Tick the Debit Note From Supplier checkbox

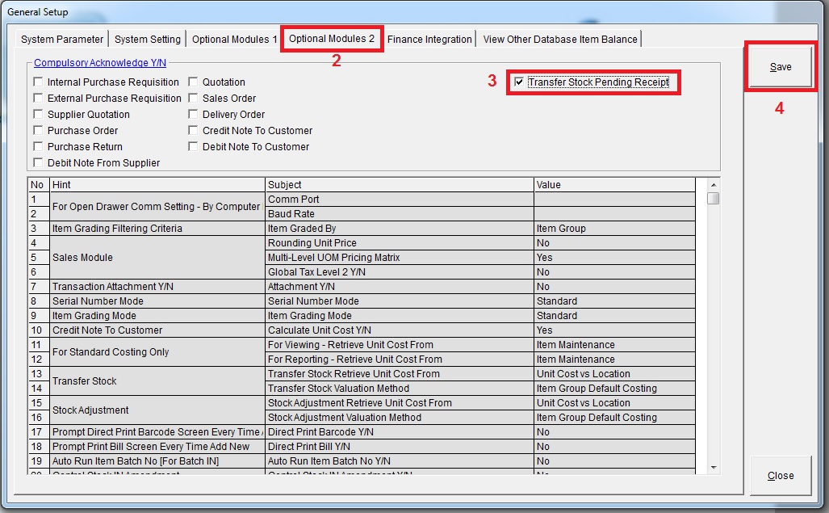[39, 163]
